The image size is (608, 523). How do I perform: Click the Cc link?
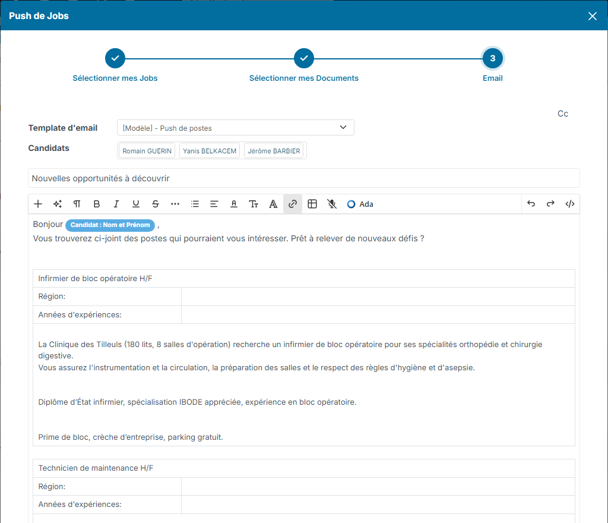(563, 114)
